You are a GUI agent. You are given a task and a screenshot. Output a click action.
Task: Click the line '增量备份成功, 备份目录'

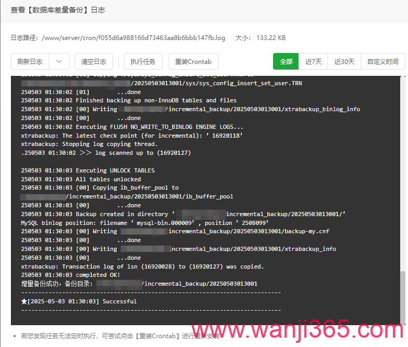pyautogui.click(x=139, y=284)
